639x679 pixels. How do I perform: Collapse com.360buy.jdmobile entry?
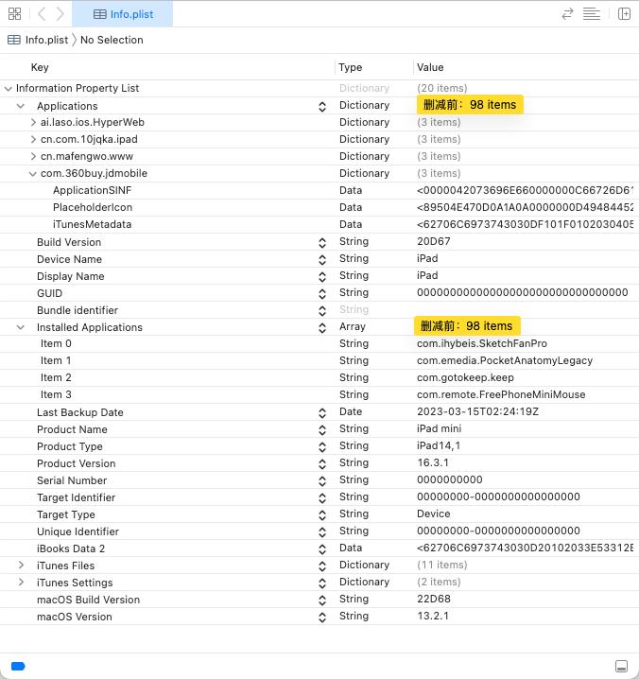[33, 174]
